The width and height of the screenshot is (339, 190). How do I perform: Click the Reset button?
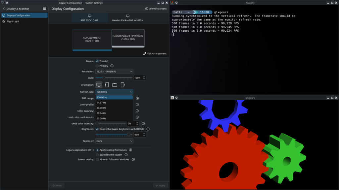click(x=57, y=185)
